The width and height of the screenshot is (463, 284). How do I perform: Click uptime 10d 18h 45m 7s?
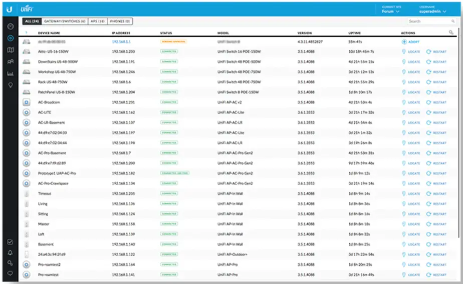pos(361,51)
